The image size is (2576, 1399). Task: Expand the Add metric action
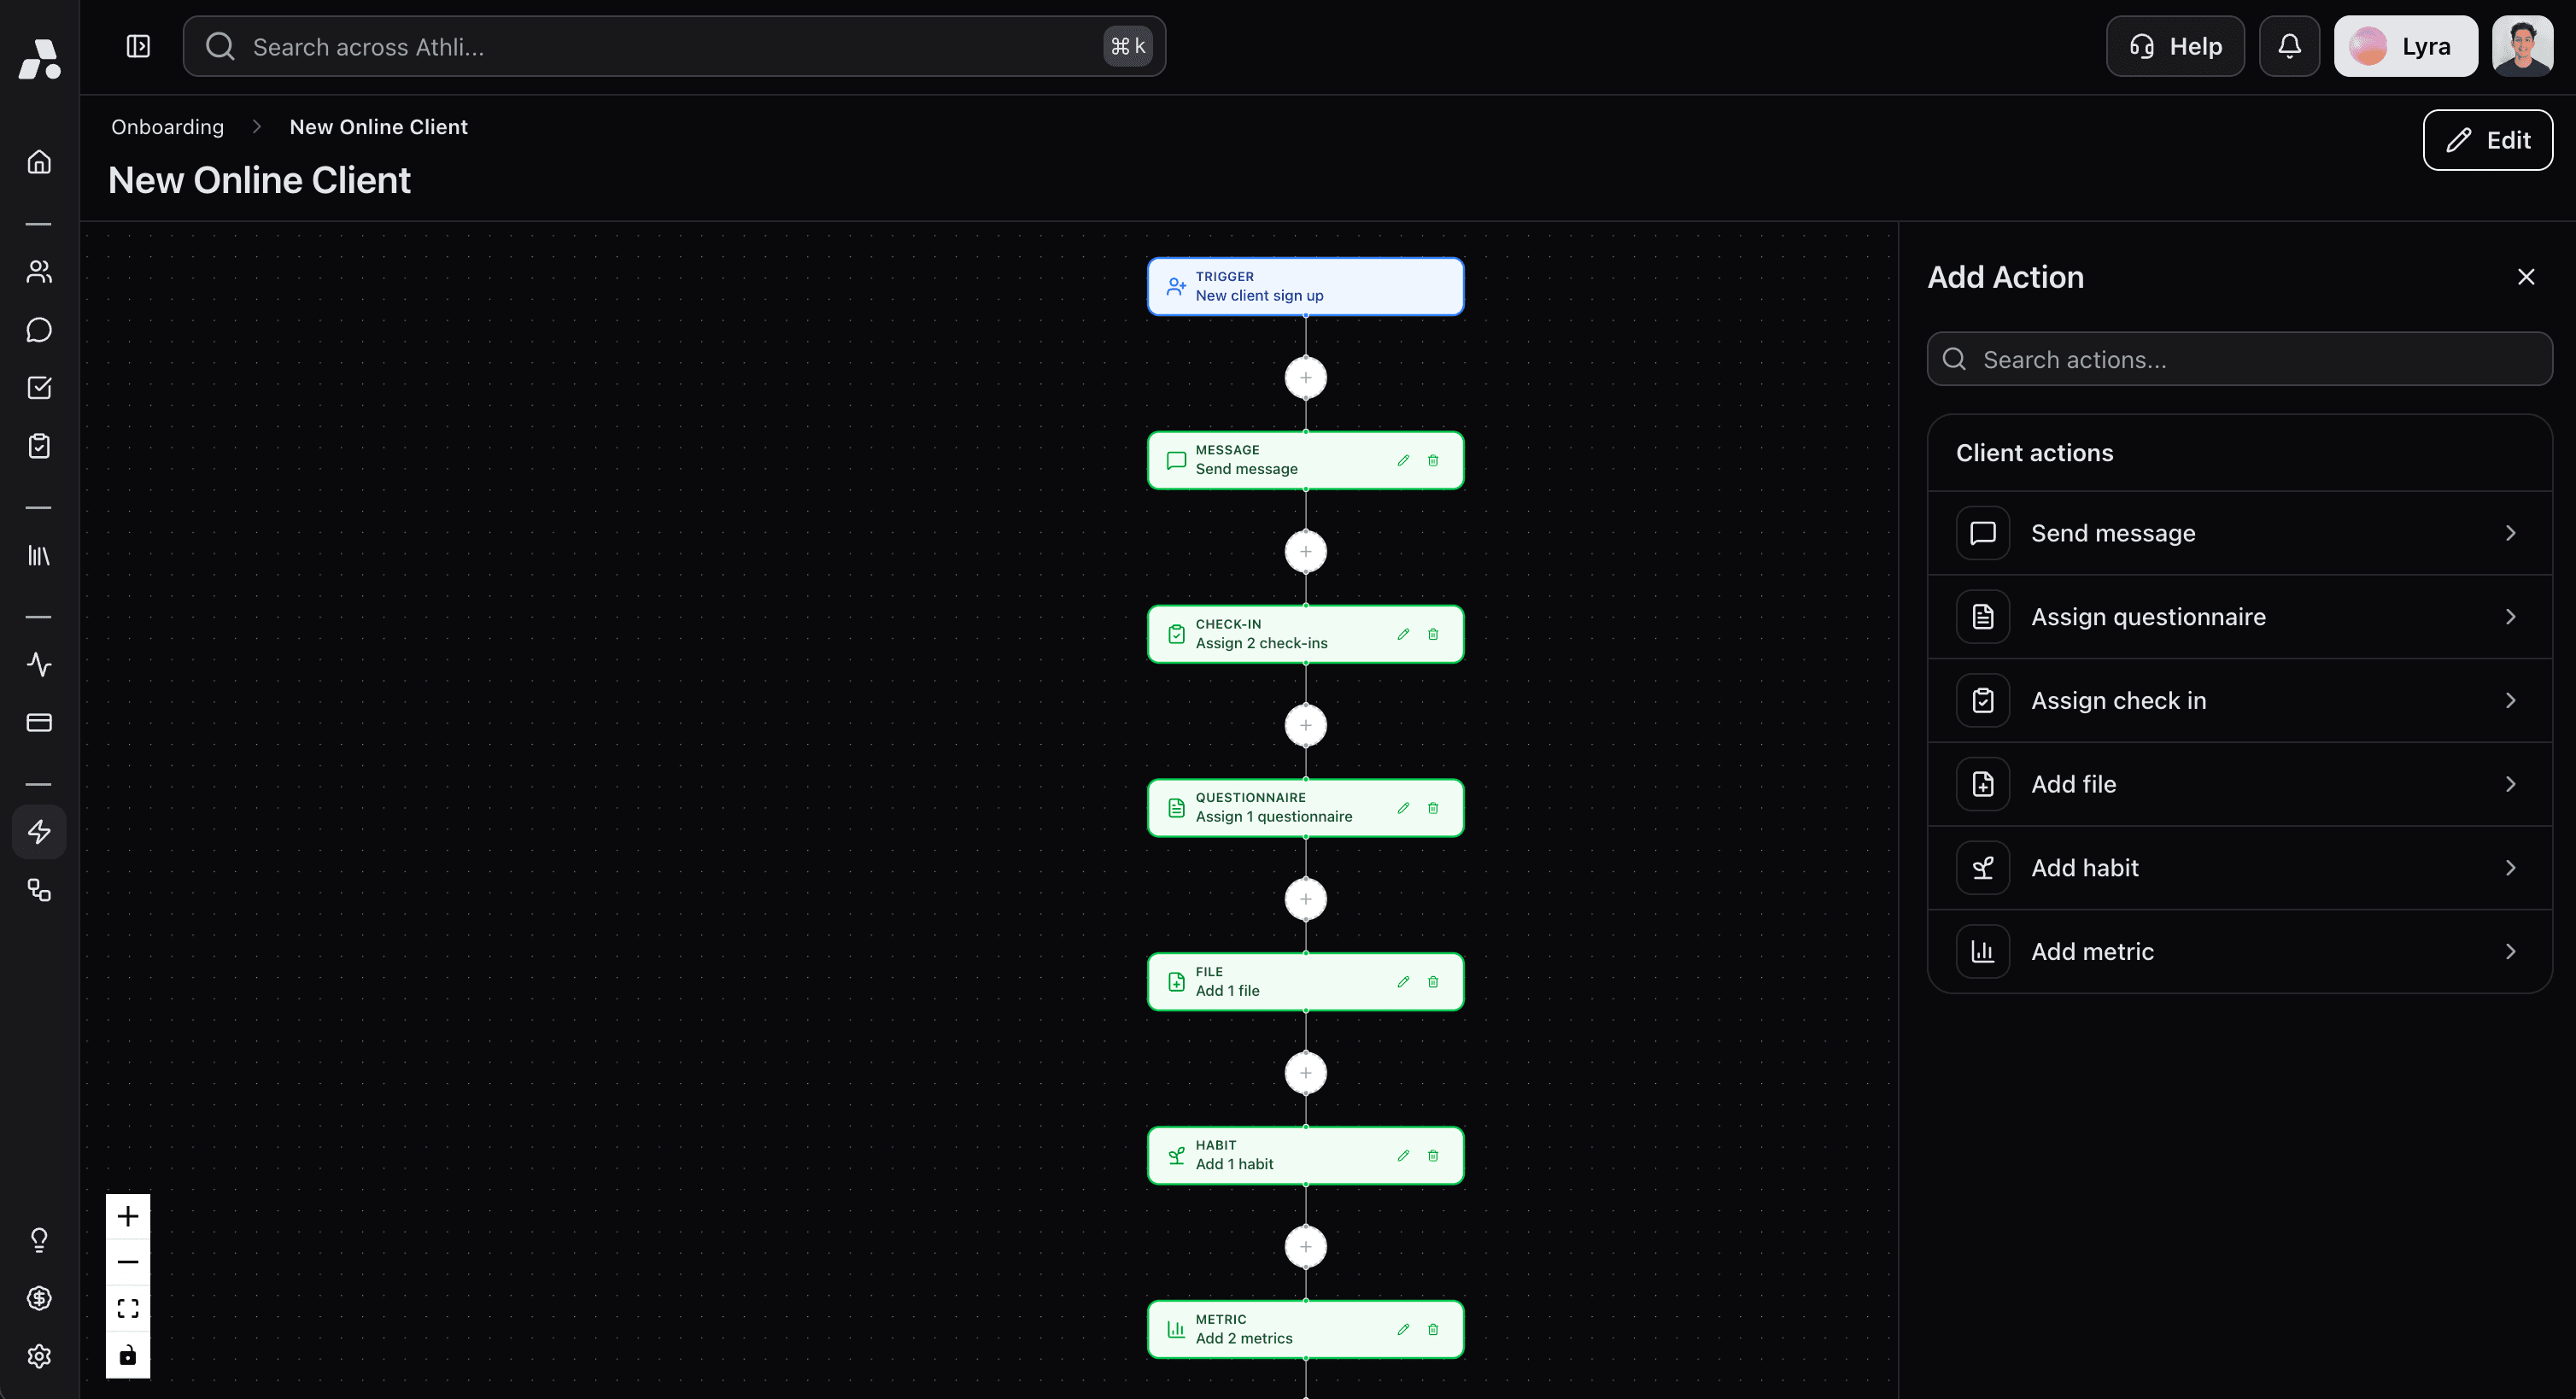point(2240,951)
